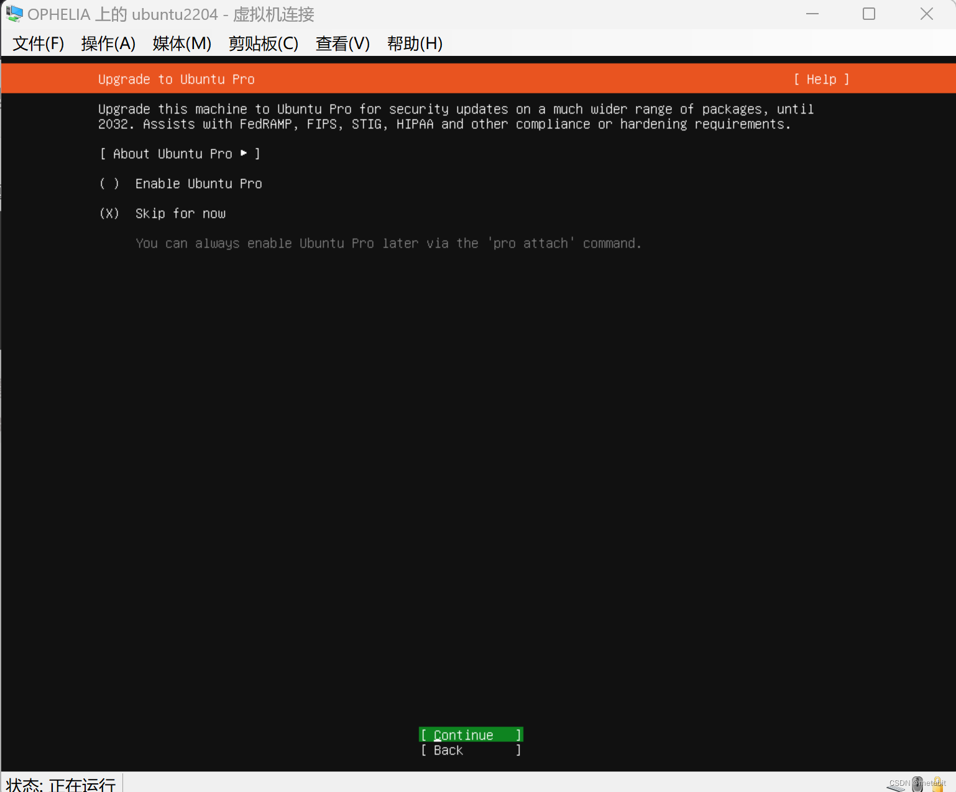Maximize the virtual machine connection window

869,14
